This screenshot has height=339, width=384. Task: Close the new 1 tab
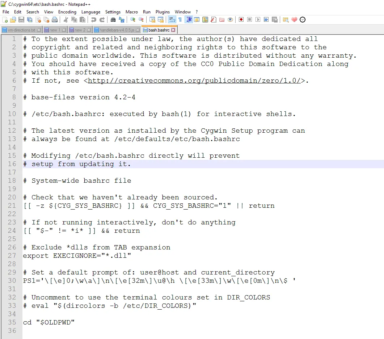(x=64, y=30)
